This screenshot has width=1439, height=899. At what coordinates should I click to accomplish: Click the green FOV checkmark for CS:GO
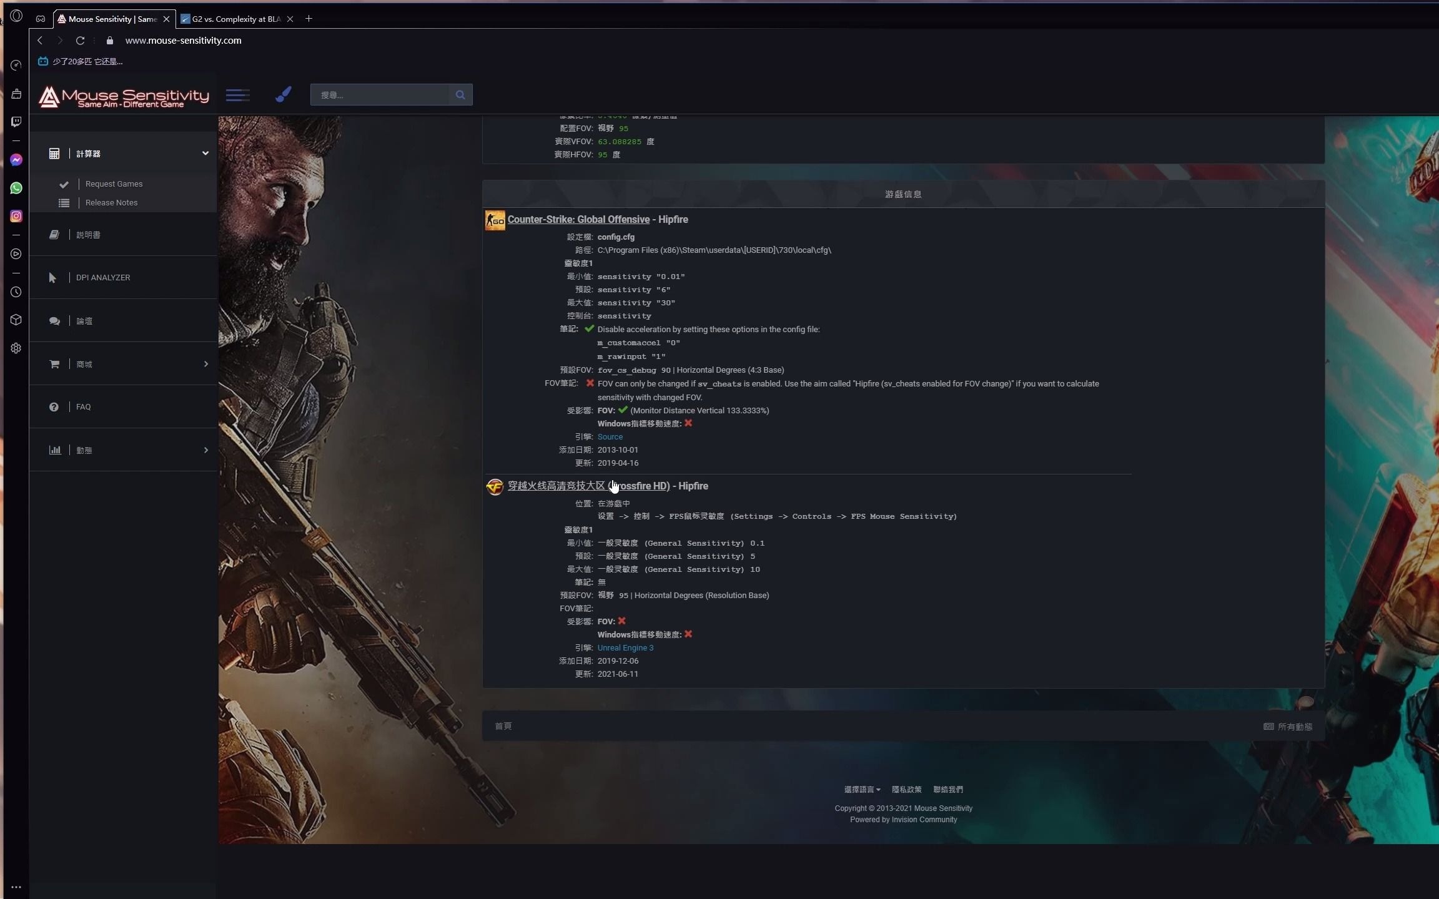[622, 410]
